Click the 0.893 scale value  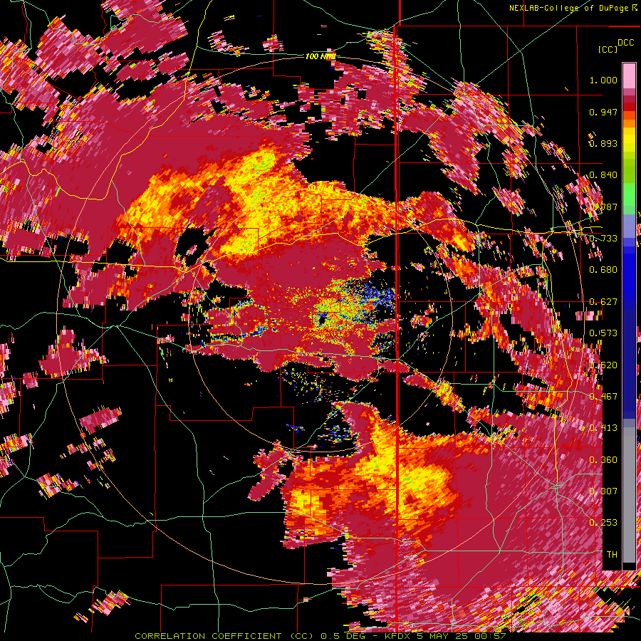(x=603, y=143)
